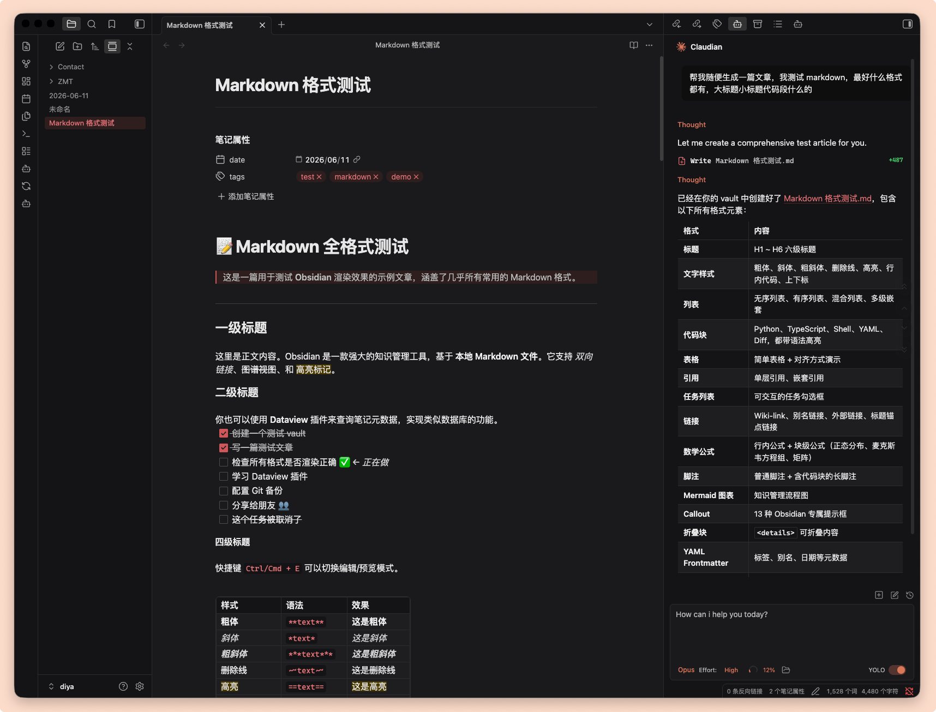This screenshot has width=936, height=712.
Task: Open today's daily note calendar icon
Action: (26, 99)
